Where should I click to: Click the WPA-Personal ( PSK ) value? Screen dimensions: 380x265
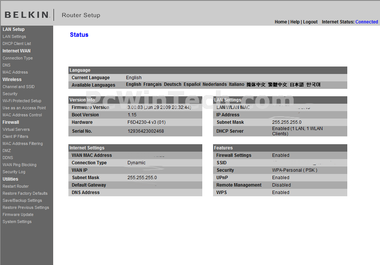pos(294,170)
